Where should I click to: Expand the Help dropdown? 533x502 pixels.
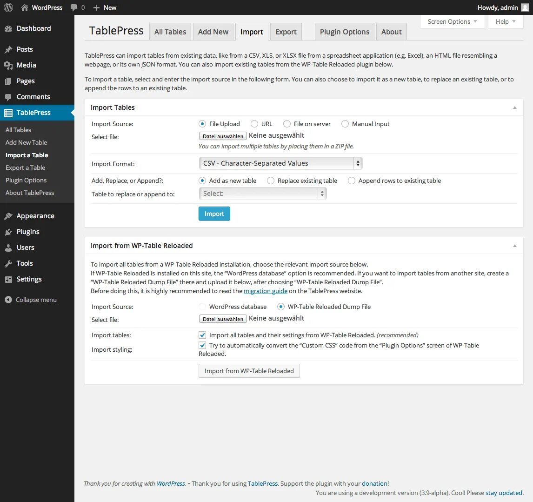click(x=506, y=21)
